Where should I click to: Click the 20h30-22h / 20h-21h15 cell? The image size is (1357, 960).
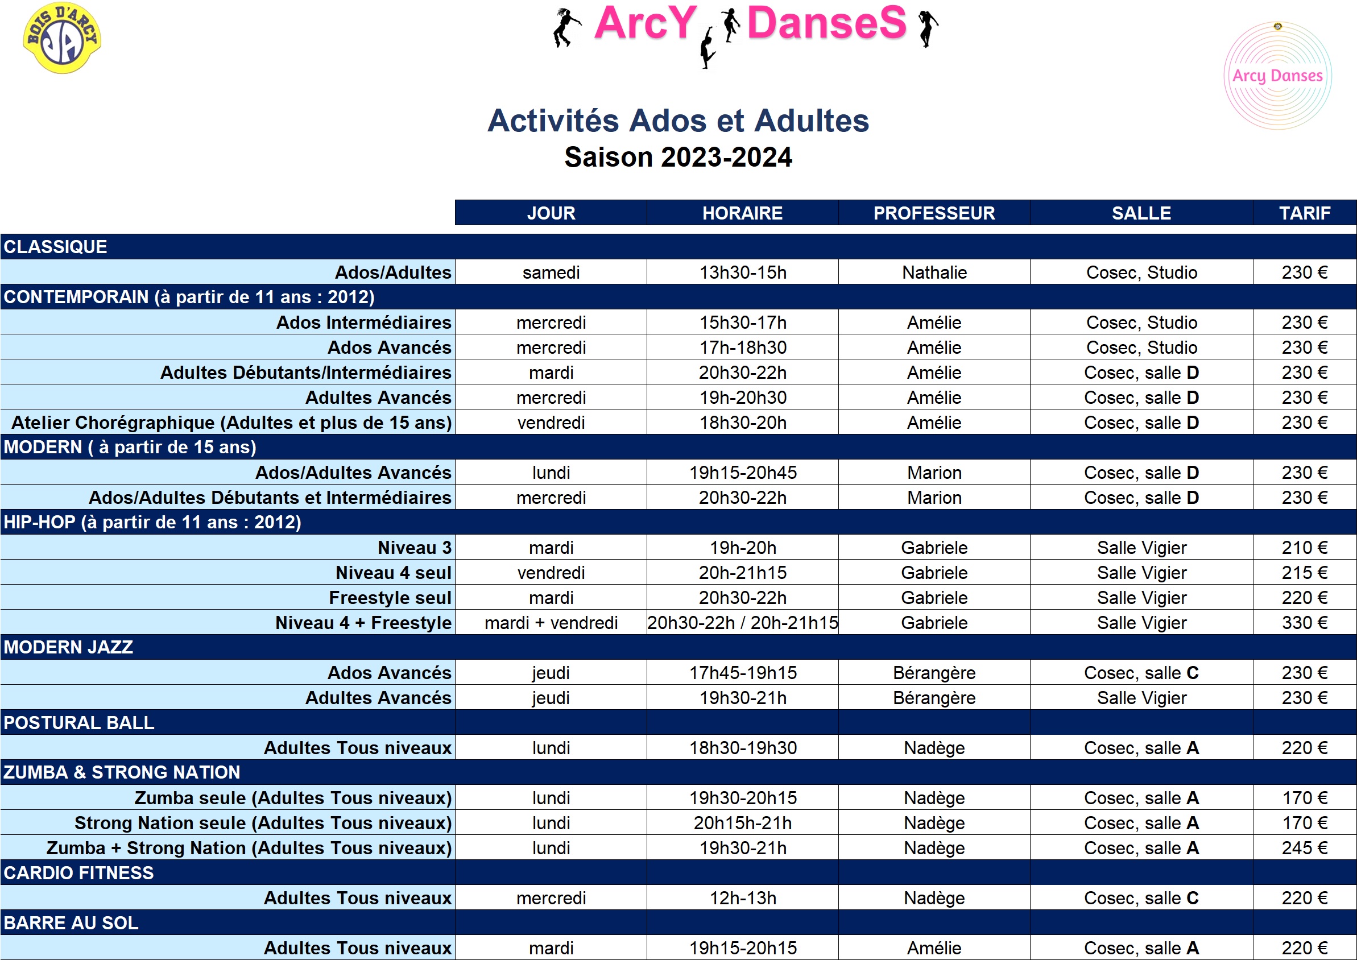point(742,622)
